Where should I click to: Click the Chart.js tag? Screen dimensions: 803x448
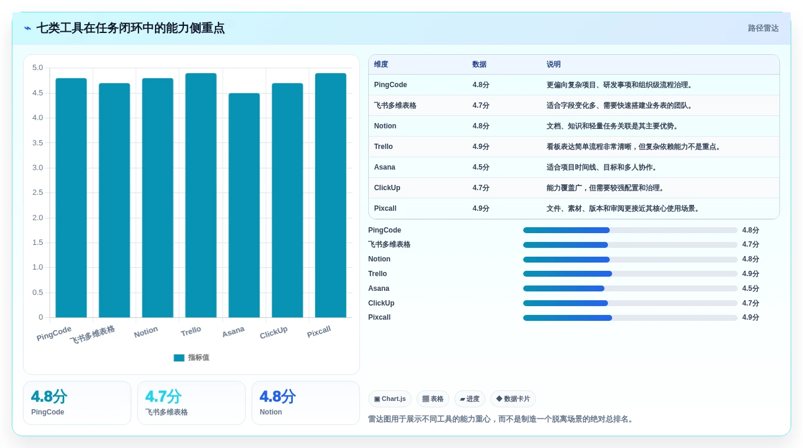(x=390, y=399)
